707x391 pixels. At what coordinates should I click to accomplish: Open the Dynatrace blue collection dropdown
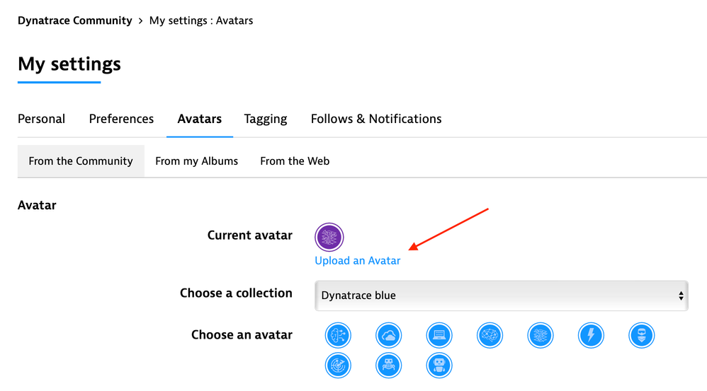tap(502, 296)
